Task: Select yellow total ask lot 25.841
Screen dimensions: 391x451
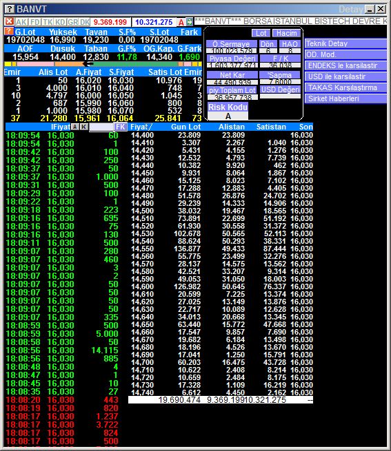Action: 168,118
